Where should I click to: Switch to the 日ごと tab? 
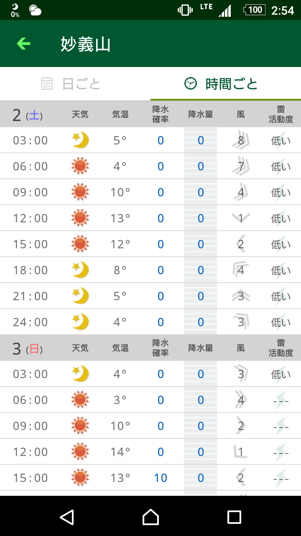pos(75,84)
